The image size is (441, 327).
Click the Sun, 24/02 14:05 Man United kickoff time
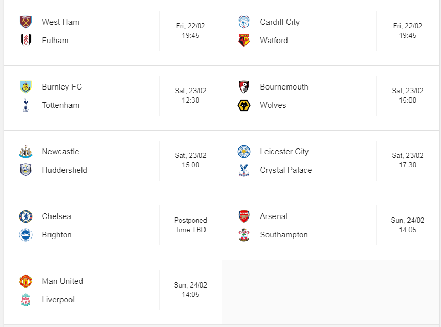tap(190, 290)
